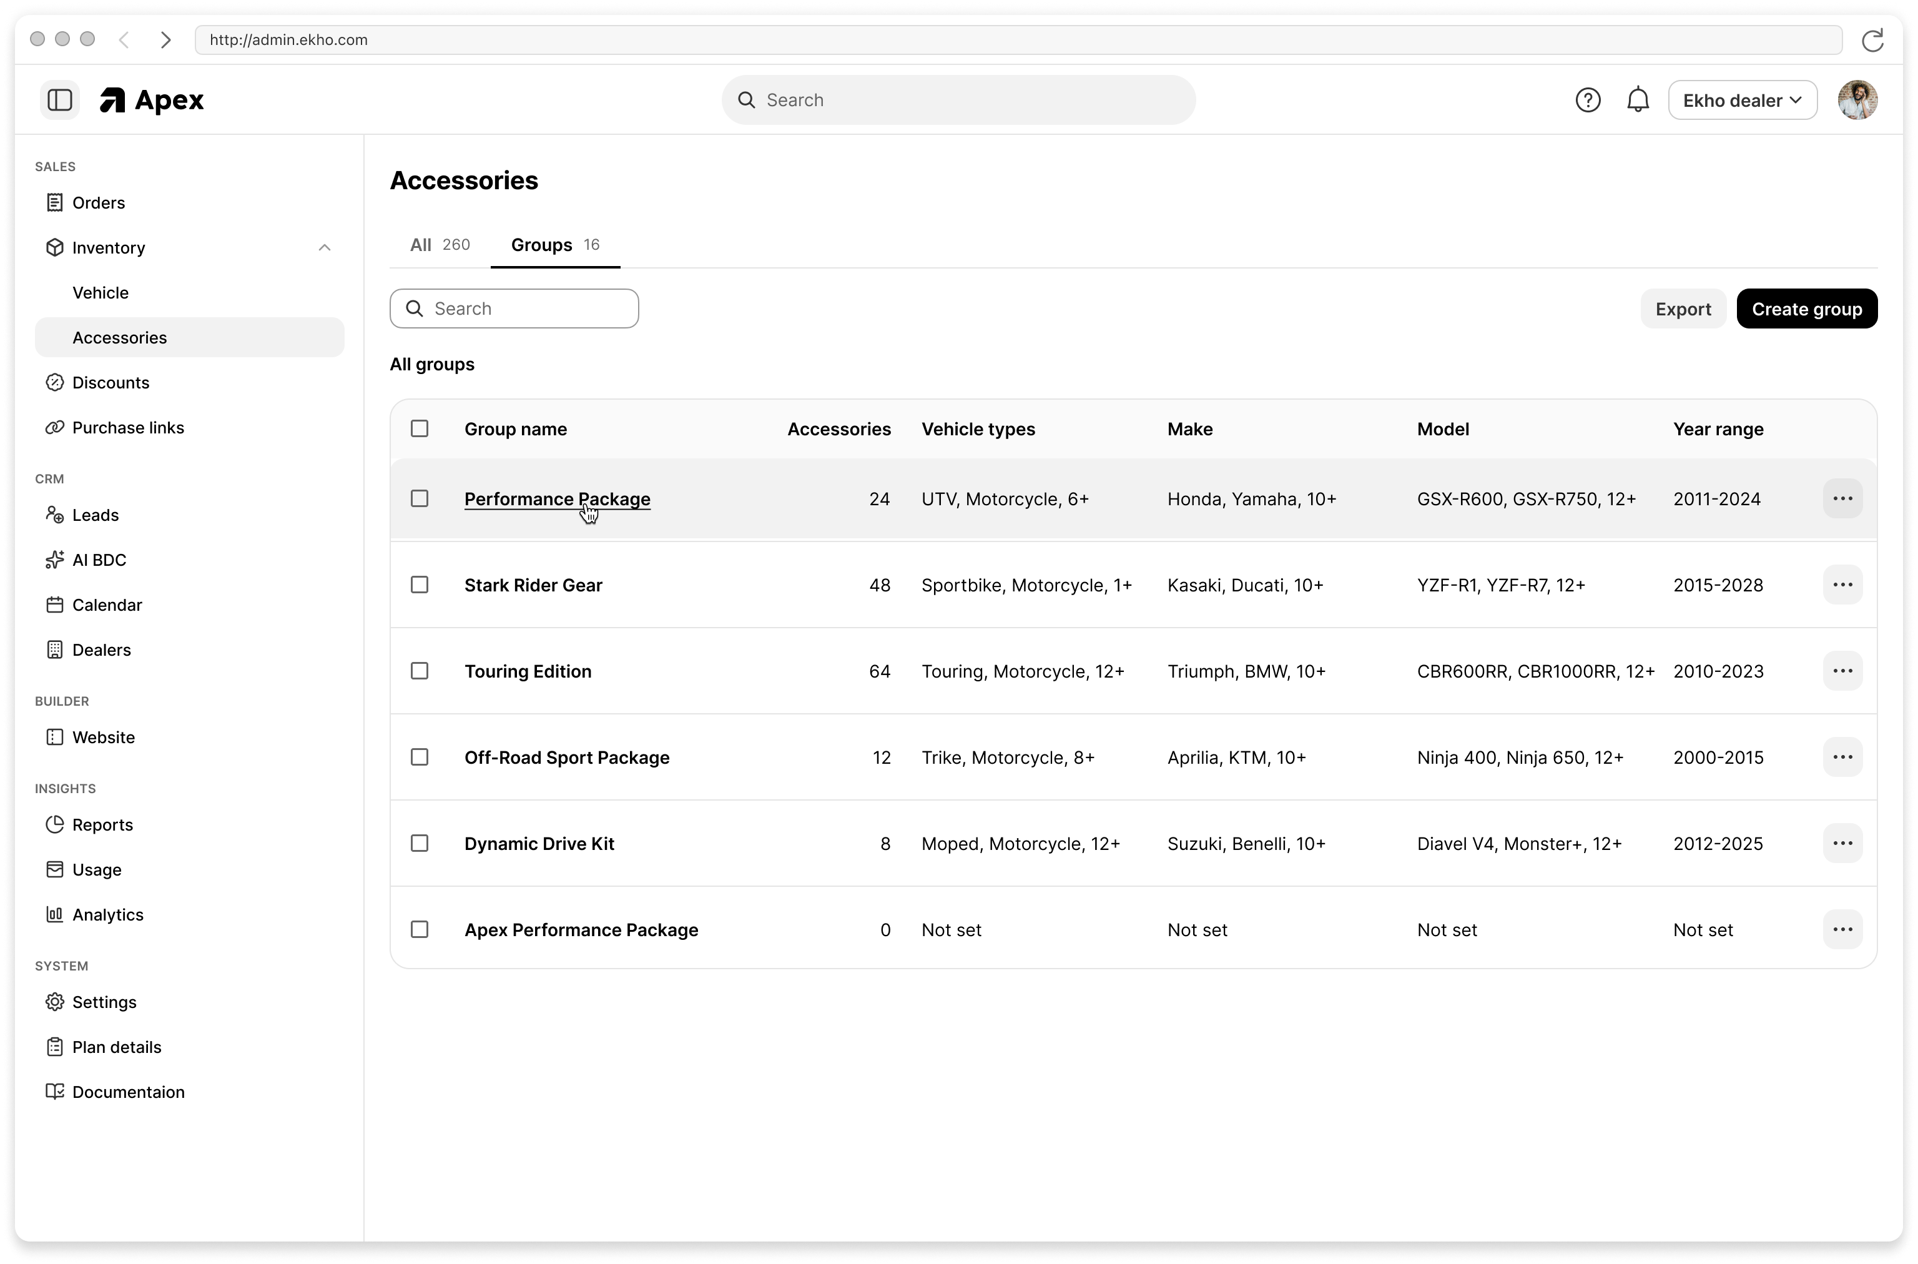This screenshot has width=1918, height=1264.
Task: Select the Stark Rider Gear checkbox
Action: [419, 585]
